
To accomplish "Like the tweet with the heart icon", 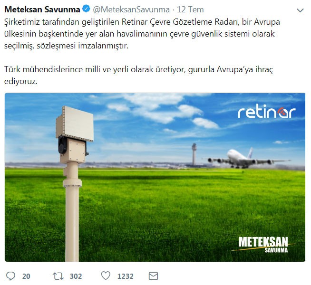I will point(106,275).
